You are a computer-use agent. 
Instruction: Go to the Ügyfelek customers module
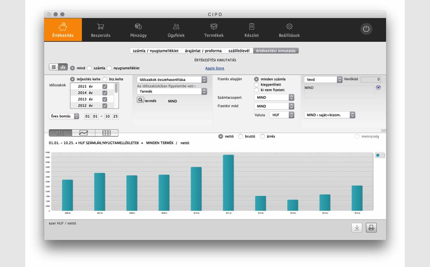pos(176,30)
